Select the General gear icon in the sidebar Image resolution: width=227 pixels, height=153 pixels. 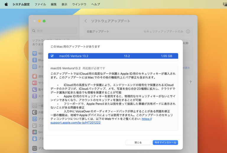35,106
